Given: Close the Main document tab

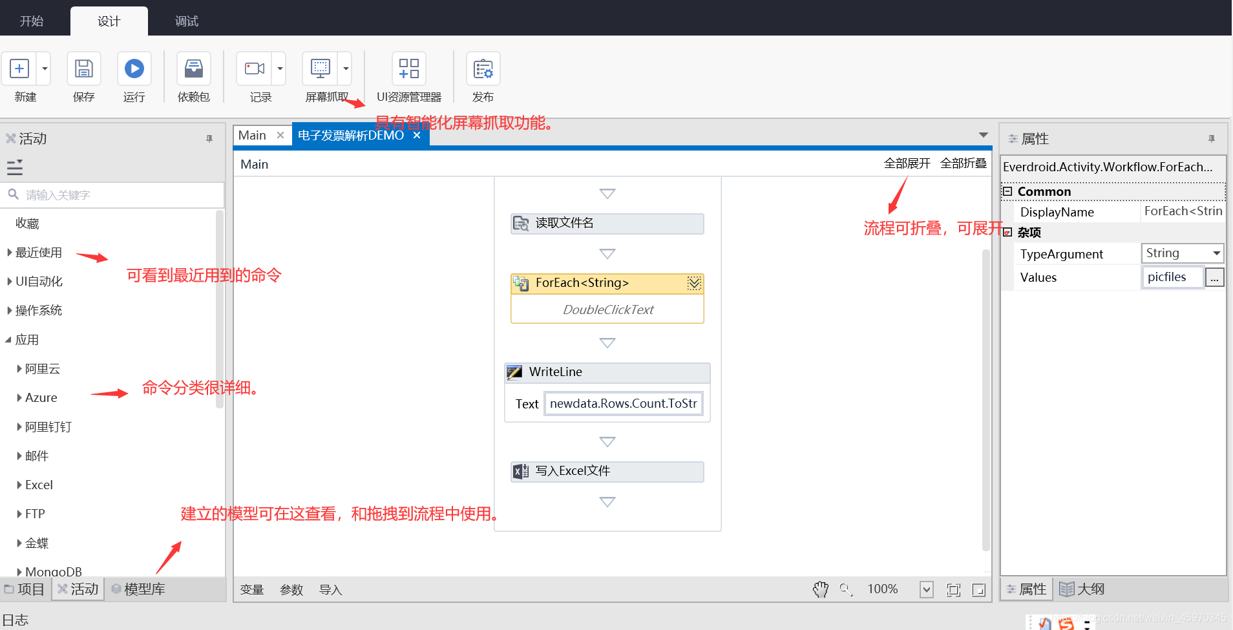Looking at the screenshot, I should coord(280,135).
